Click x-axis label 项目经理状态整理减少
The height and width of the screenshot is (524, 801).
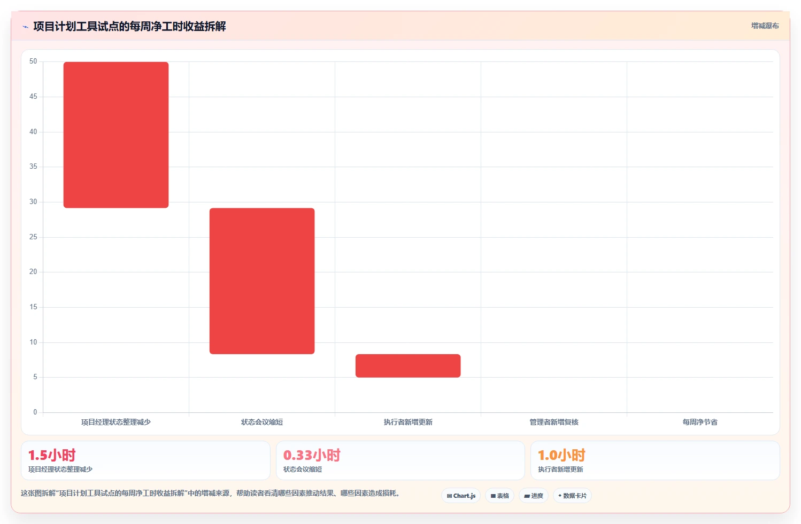click(x=116, y=422)
